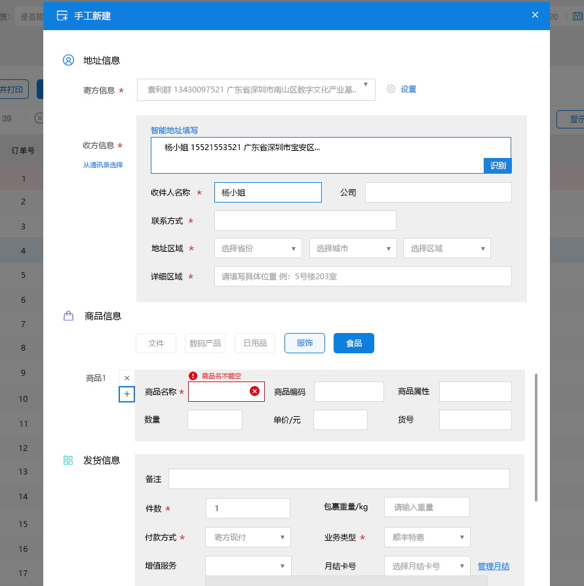Click the plus icon to add a product
This screenshot has height=586, width=584.
pos(127,394)
